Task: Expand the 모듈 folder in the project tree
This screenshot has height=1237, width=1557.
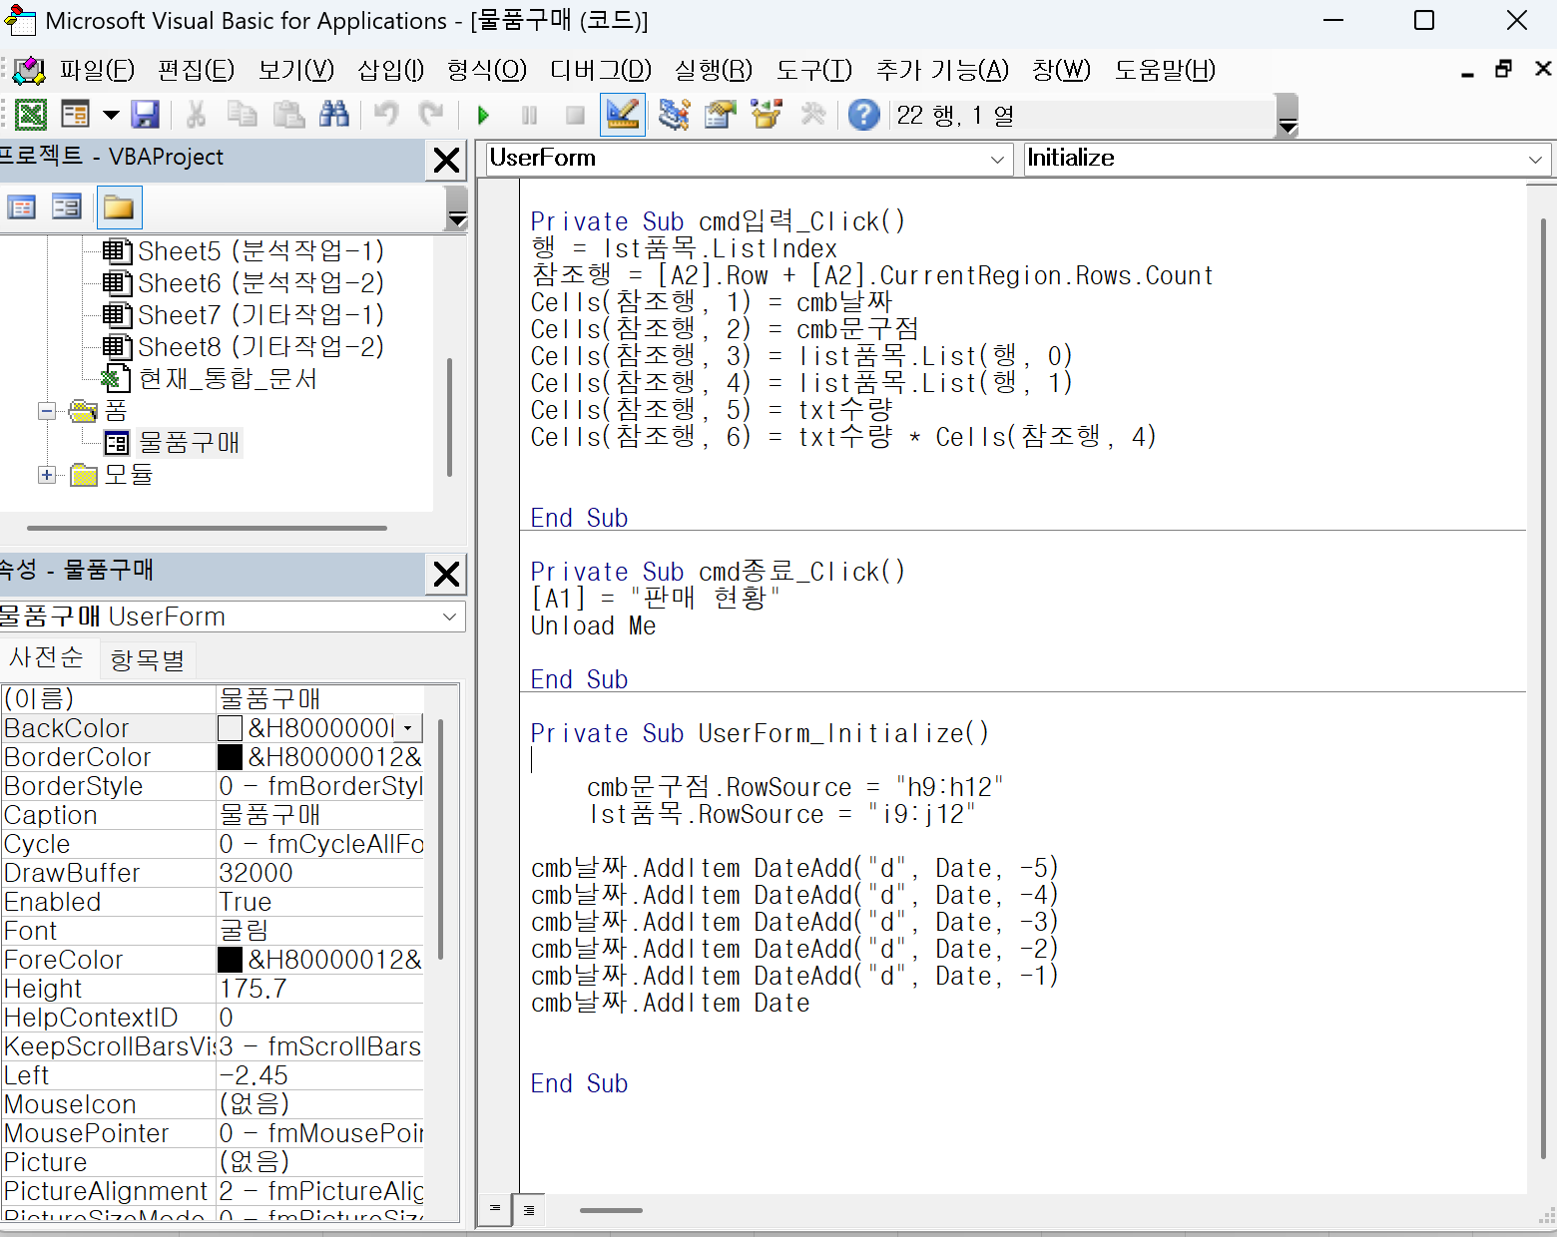Action: click(x=47, y=475)
